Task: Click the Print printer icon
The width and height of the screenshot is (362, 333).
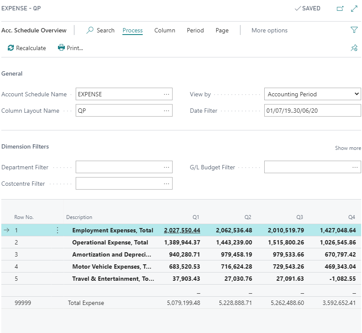Action: point(61,48)
